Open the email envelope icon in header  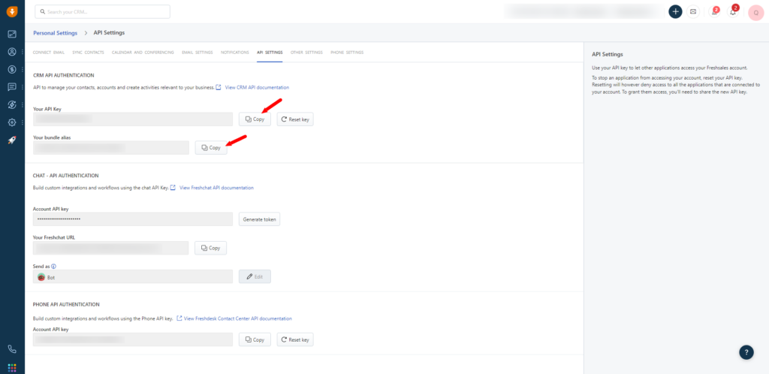[693, 12]
